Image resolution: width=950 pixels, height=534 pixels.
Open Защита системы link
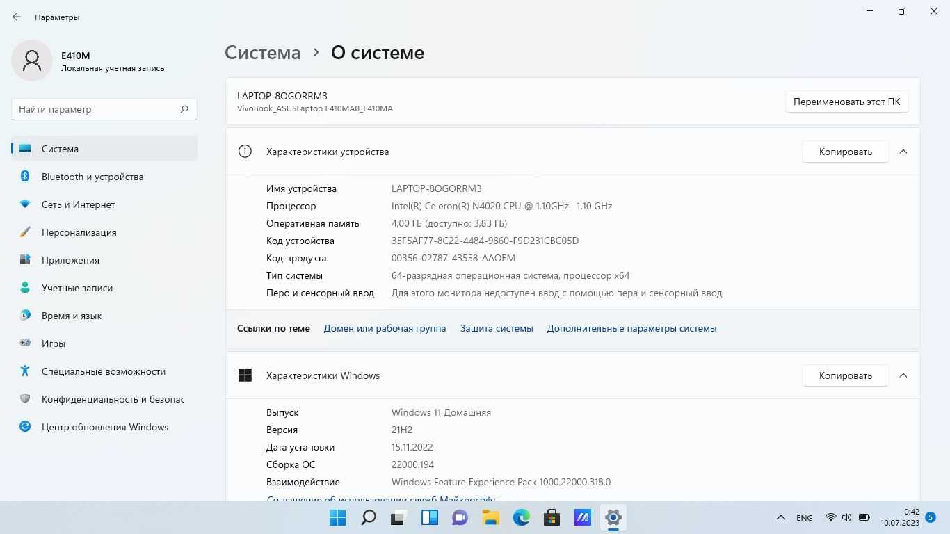(497, 328)
